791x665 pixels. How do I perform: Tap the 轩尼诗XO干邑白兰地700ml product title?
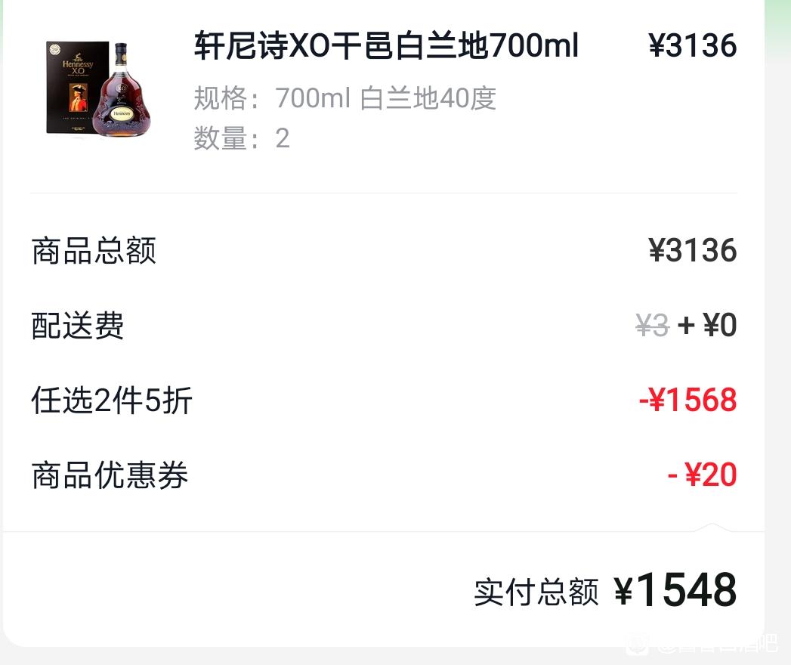pyautogui.click(x=386, y=45)
